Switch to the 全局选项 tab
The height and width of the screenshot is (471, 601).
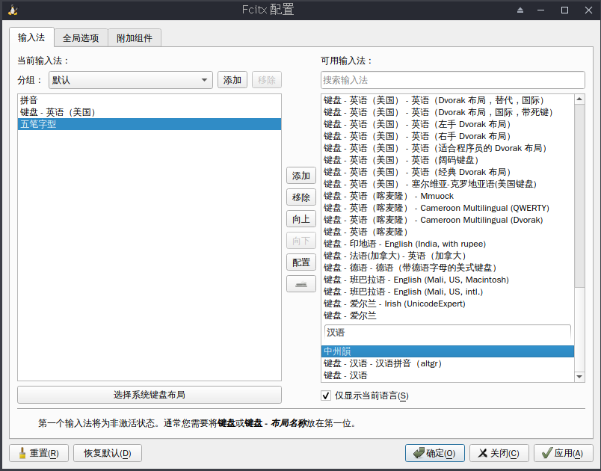81,38
